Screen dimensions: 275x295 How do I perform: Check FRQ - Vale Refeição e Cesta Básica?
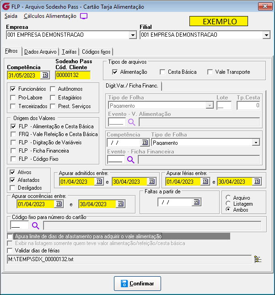coord(13,134)
